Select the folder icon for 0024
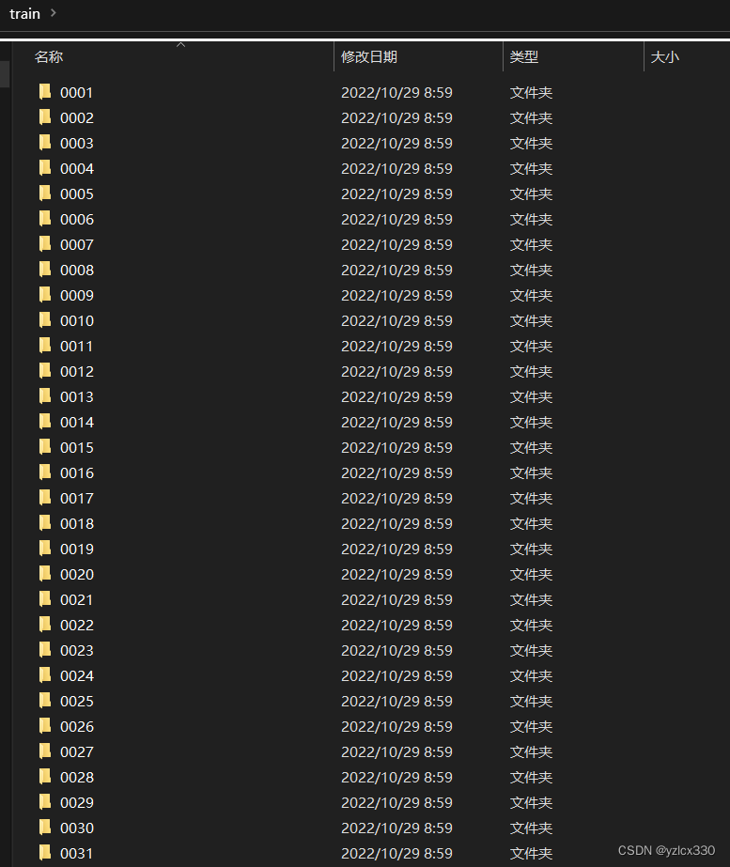 pos(45,675)
